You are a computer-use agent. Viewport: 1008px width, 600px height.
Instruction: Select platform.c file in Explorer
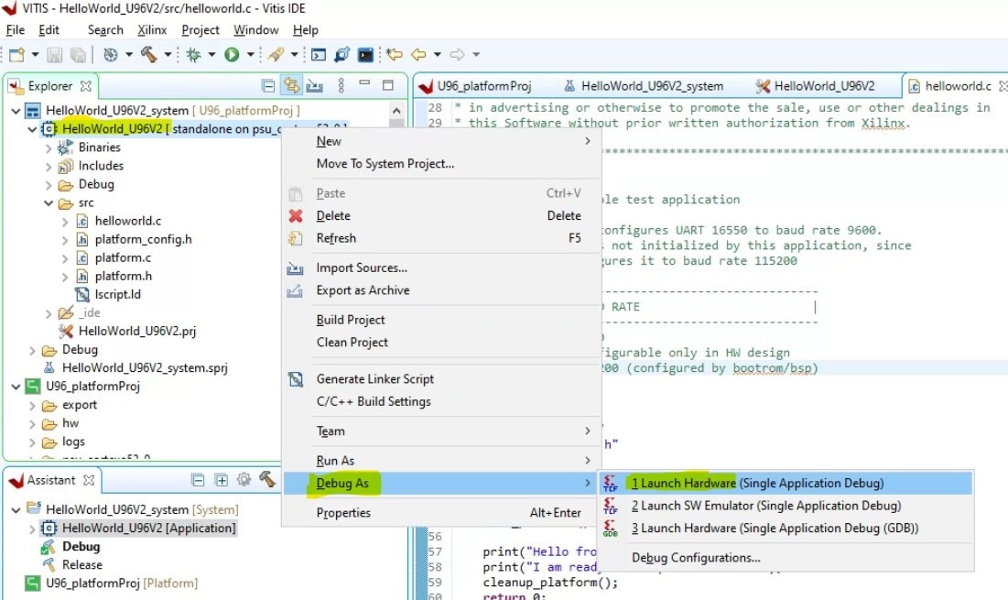(x=123, y=257)
